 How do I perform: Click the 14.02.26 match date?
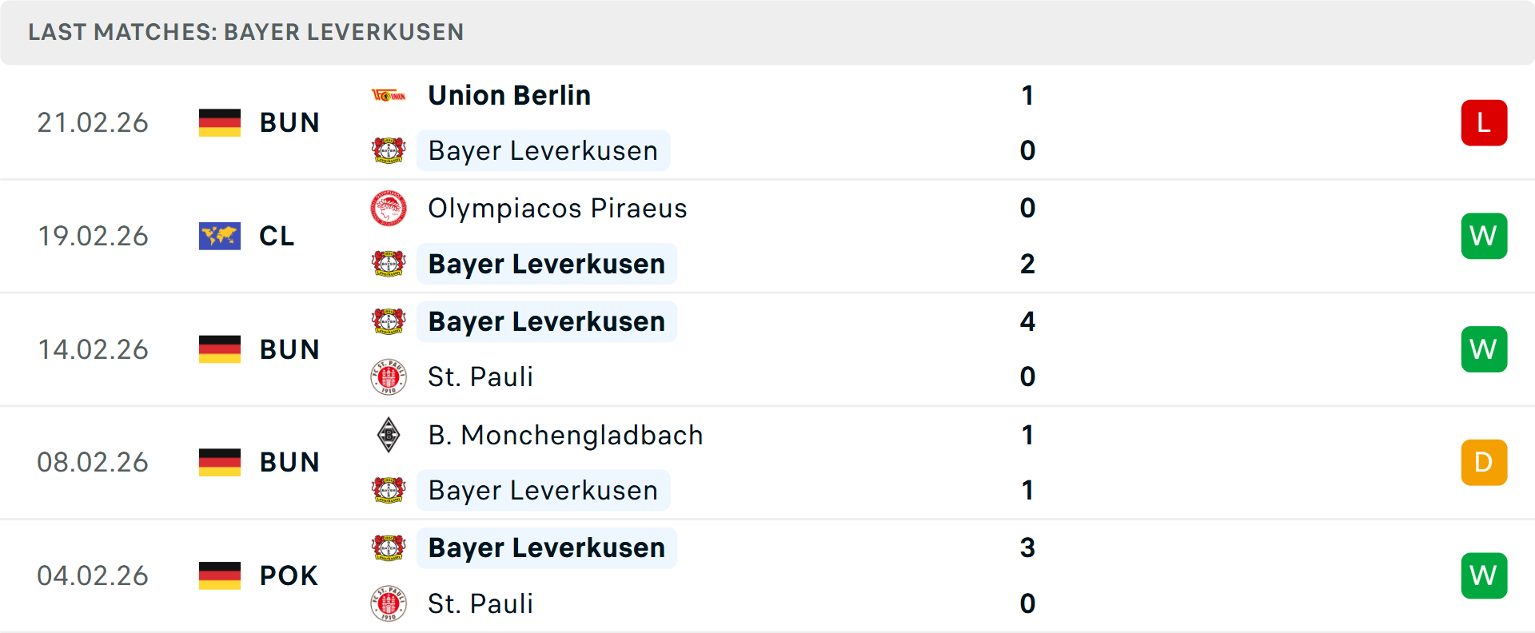tap(93, 349)
